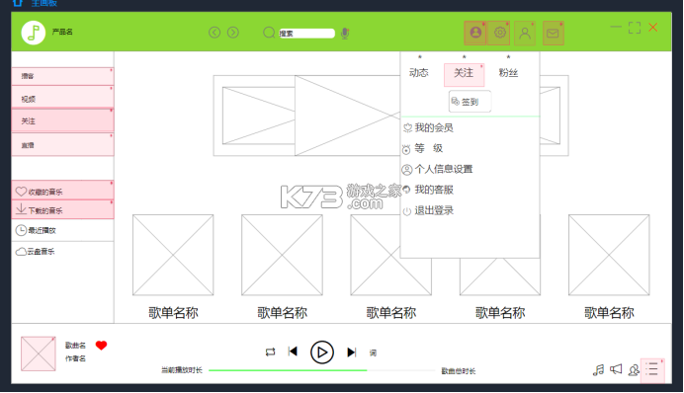This screenshot has height=393, width=684.
Task: Open the filled user avatar icon menu
Action: click(x=475, y=33)
